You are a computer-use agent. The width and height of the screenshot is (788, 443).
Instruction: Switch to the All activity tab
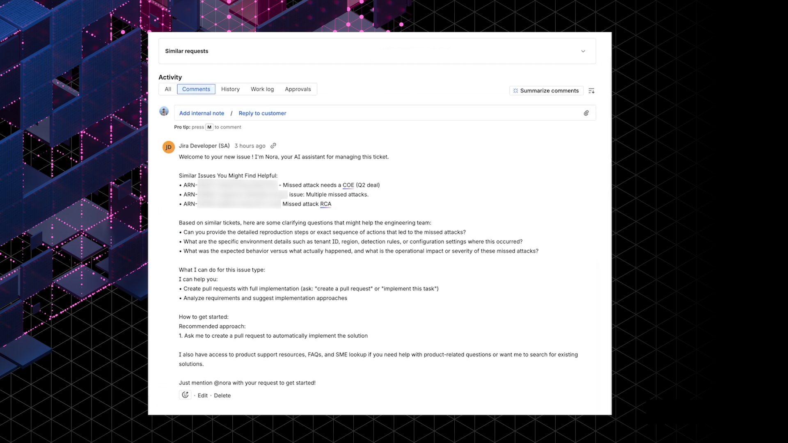(168, 89)
